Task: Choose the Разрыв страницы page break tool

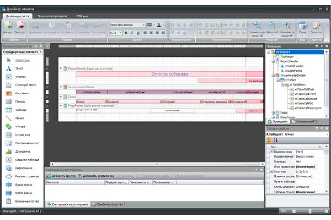Action: pyautogui.click(x=27, y=176)
